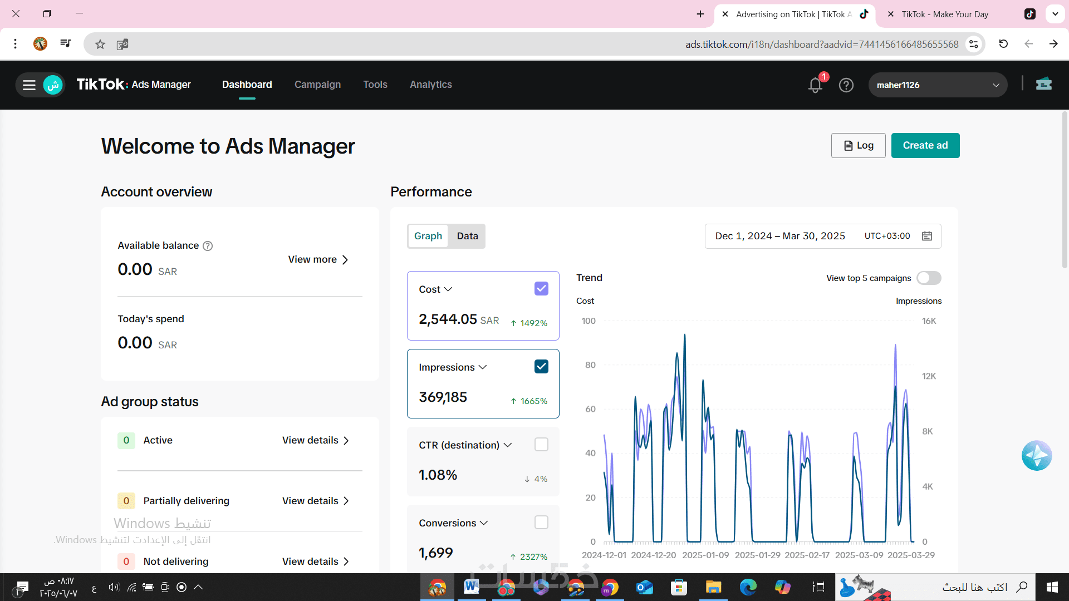Switch Performance view to Data tab
This screenshot has height=601, width=1069.
pyautogui.click(x=467, y=236)
